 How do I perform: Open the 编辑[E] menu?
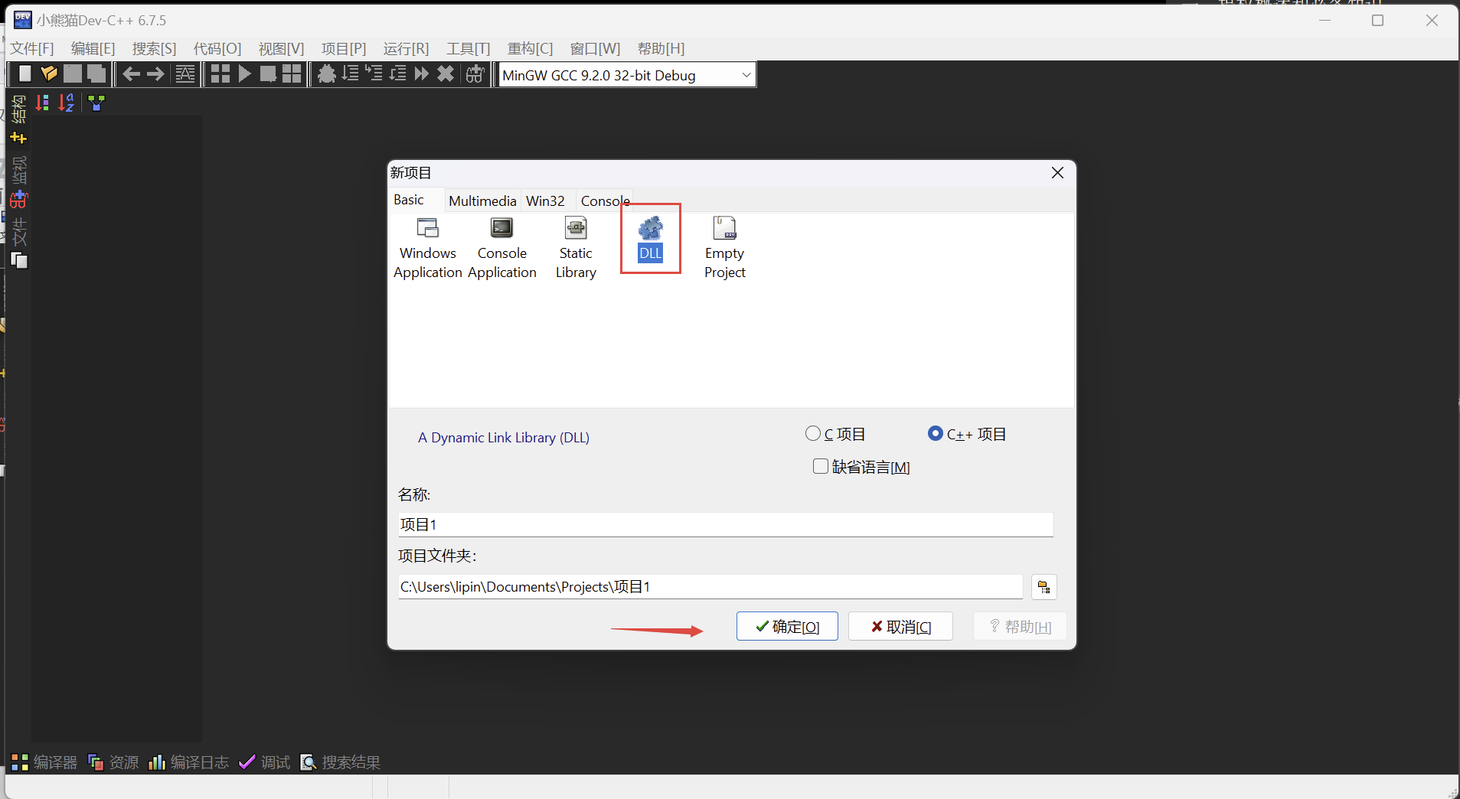pyautogui.click(x=93, y=48)
